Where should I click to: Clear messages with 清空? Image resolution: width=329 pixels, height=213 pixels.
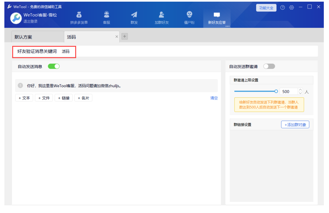point(214,98)
